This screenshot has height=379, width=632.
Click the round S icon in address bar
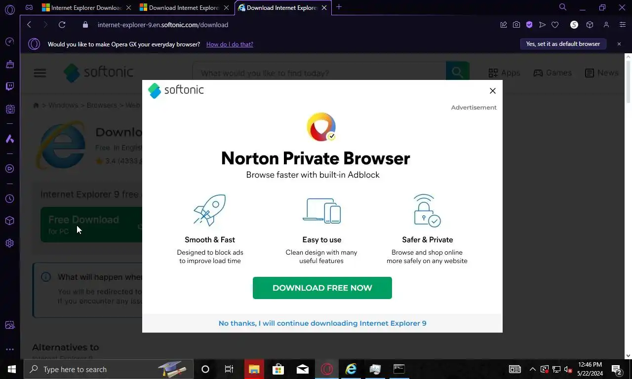point(574,25)
